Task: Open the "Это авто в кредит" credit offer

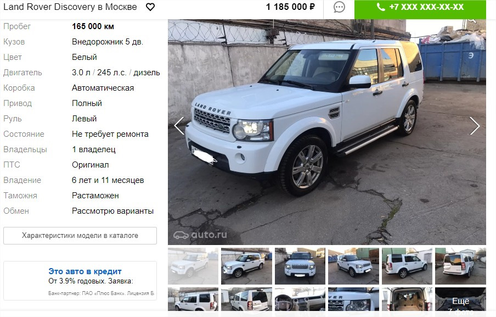Action: [85, 271]
